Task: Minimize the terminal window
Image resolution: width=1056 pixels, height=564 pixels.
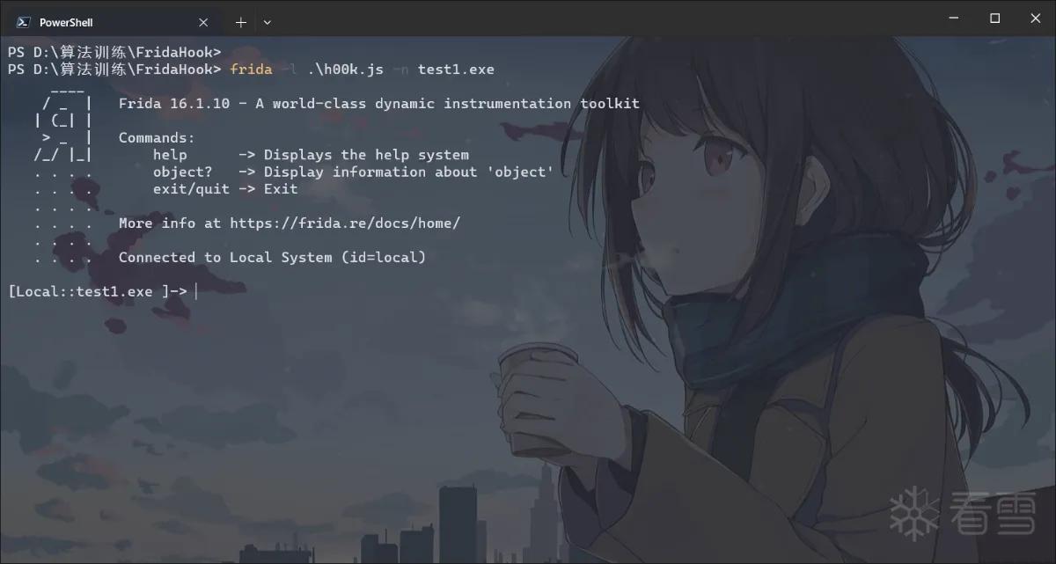Action: click(x=954, y=18)
